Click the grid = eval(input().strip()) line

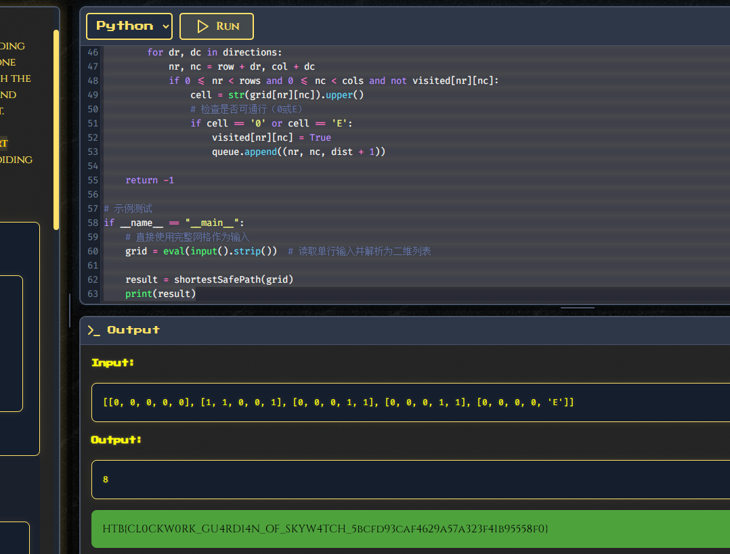pos(201,251)
